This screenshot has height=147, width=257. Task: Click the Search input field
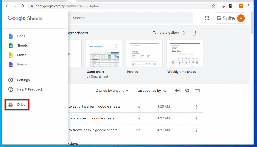point(131,18)
